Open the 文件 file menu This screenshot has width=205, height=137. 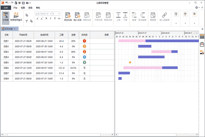point(5,7)
